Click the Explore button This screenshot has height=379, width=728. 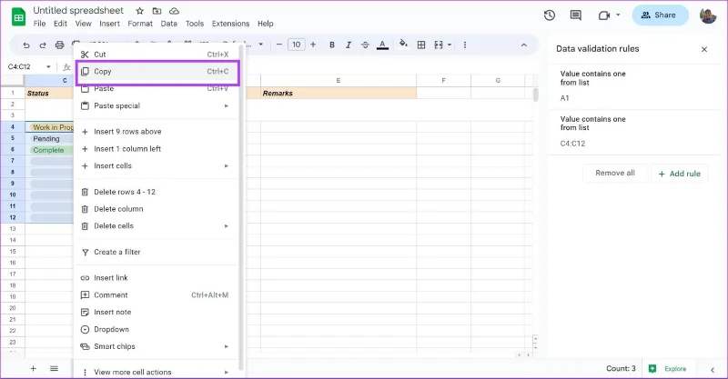668,369
